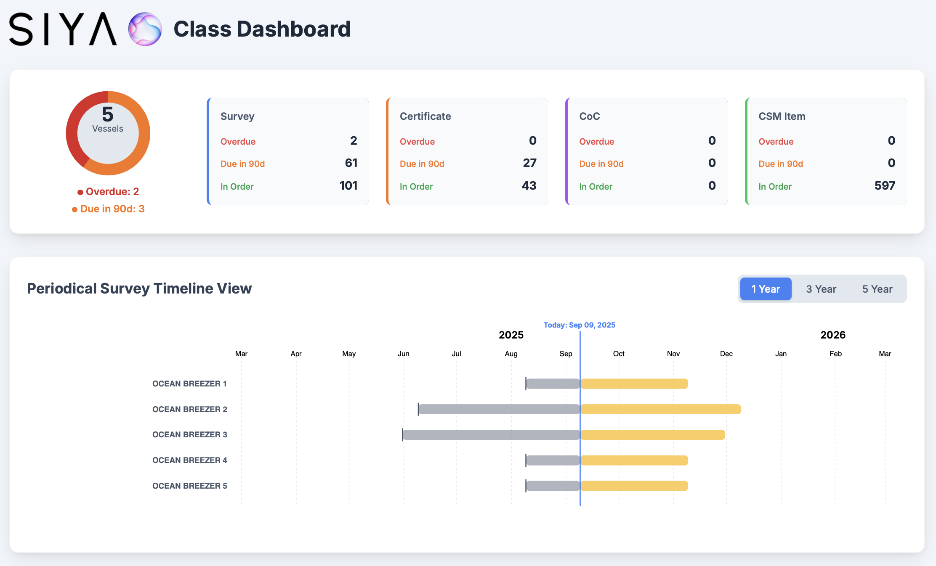Open Survey Overdue count of 2

click(x=354, y=141)
